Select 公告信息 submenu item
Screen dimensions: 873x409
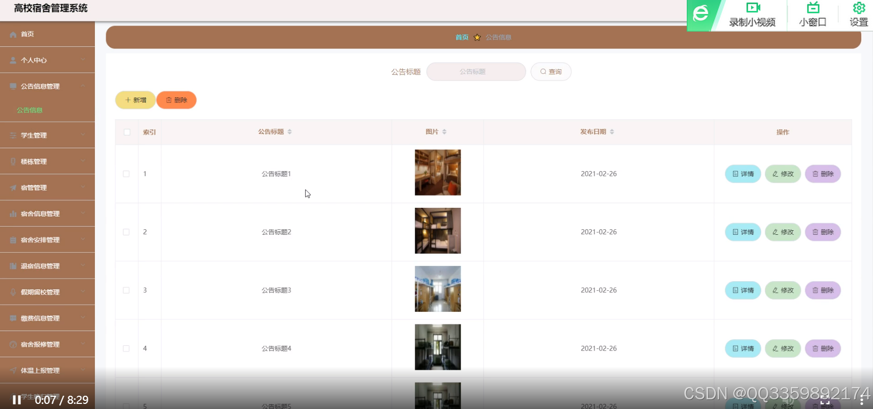pos(30,110)
